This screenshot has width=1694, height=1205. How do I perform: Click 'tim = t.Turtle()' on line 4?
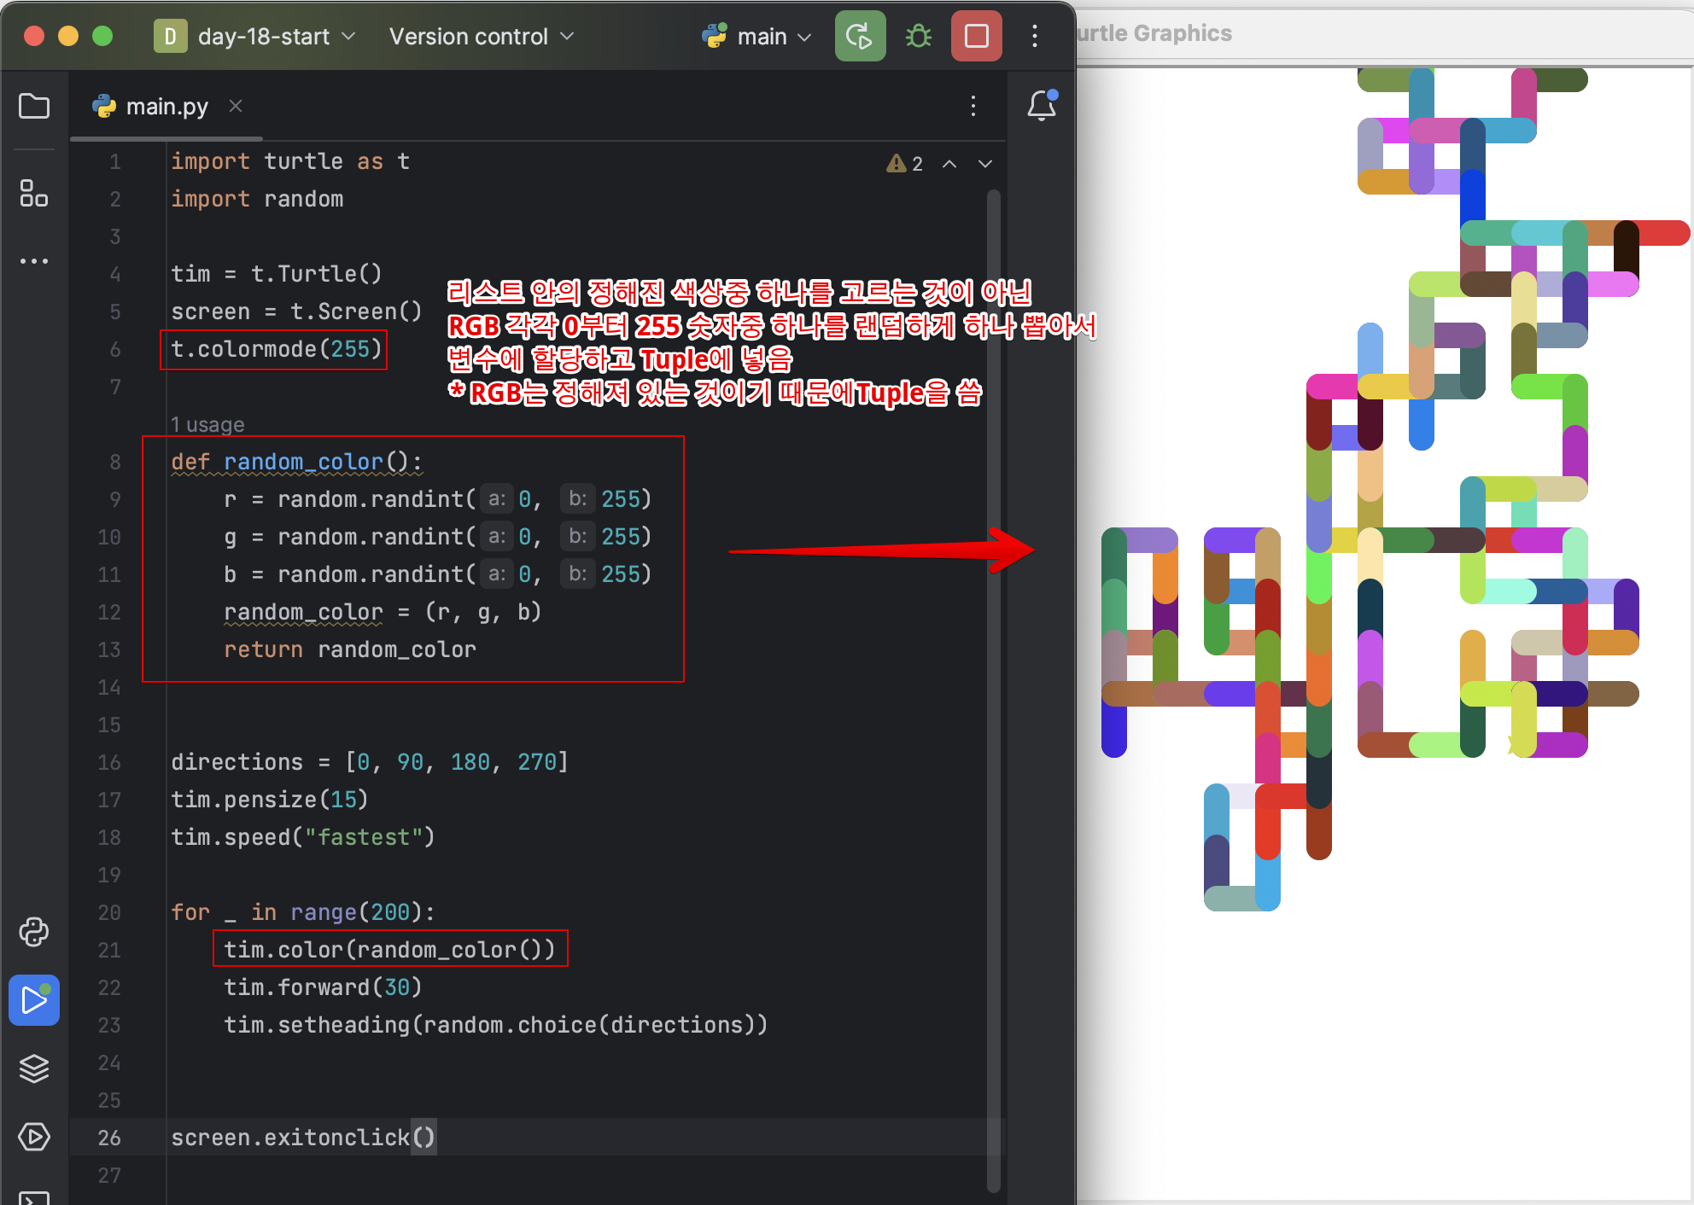277,274
